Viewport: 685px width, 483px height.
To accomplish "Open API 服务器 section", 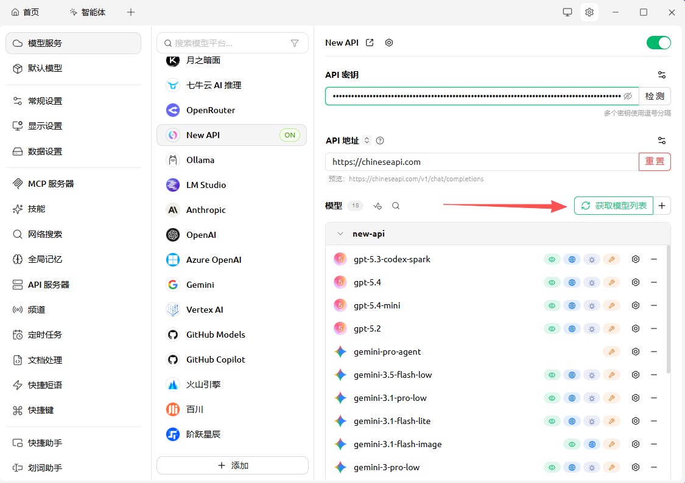I will (x=74, y=285).
